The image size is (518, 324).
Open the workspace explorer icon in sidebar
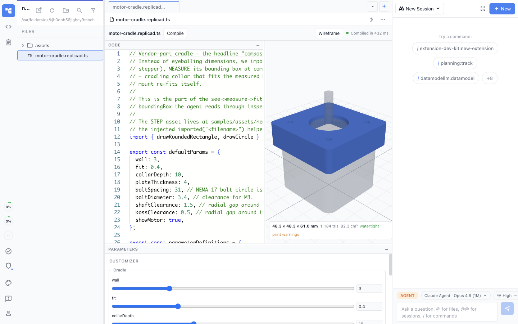click(8, 11)
